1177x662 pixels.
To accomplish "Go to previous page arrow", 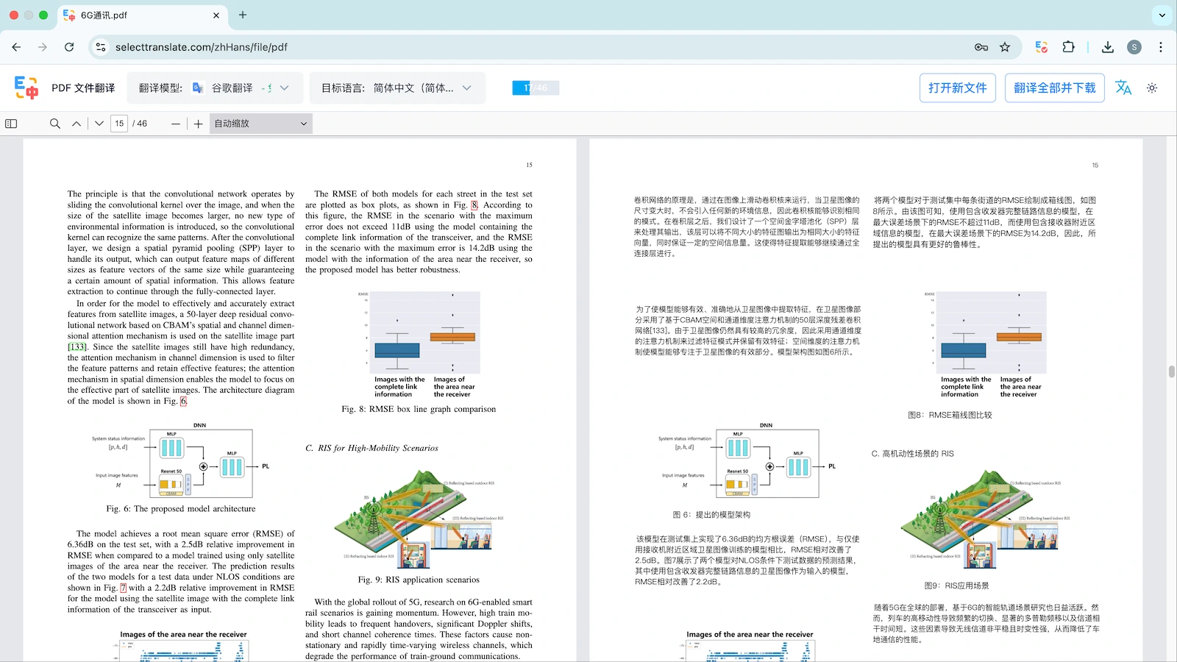I will 77,124.
